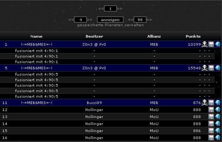Click the Punkte column header
Viewport: 222px width, 142px height.
click(193, 37)
